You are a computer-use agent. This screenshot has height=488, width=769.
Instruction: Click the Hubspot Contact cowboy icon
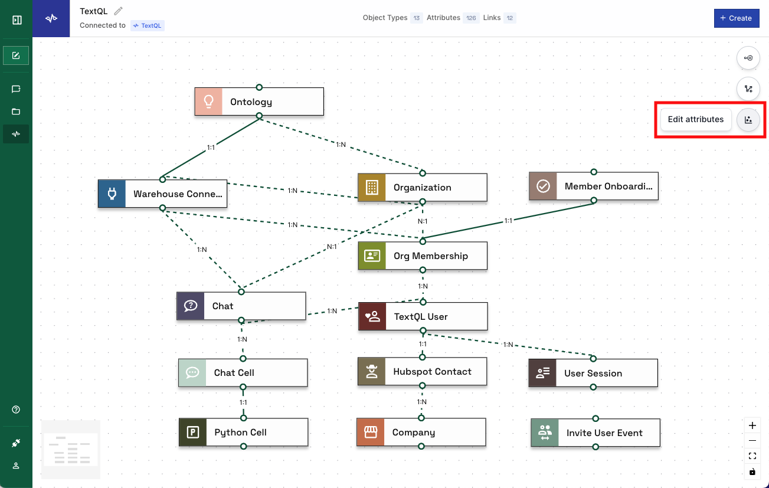372,372
